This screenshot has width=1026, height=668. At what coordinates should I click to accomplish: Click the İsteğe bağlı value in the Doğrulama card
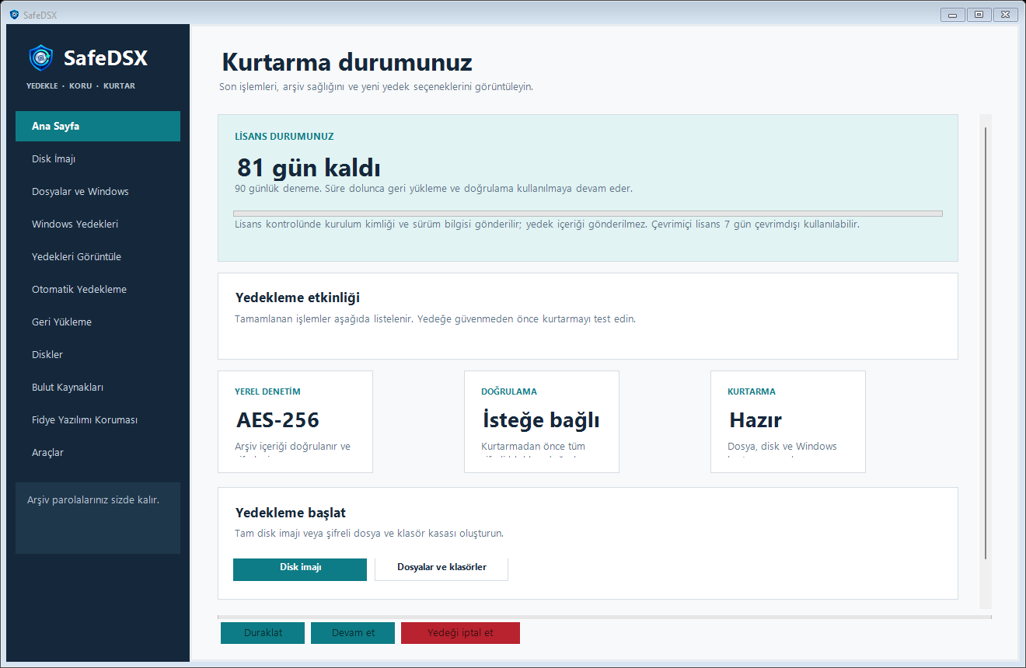click(541, 420)
